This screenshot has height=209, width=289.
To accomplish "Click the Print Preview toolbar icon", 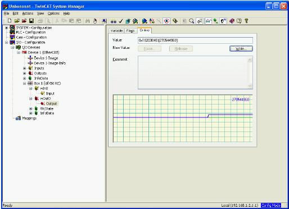I will (x=48, y=21).
